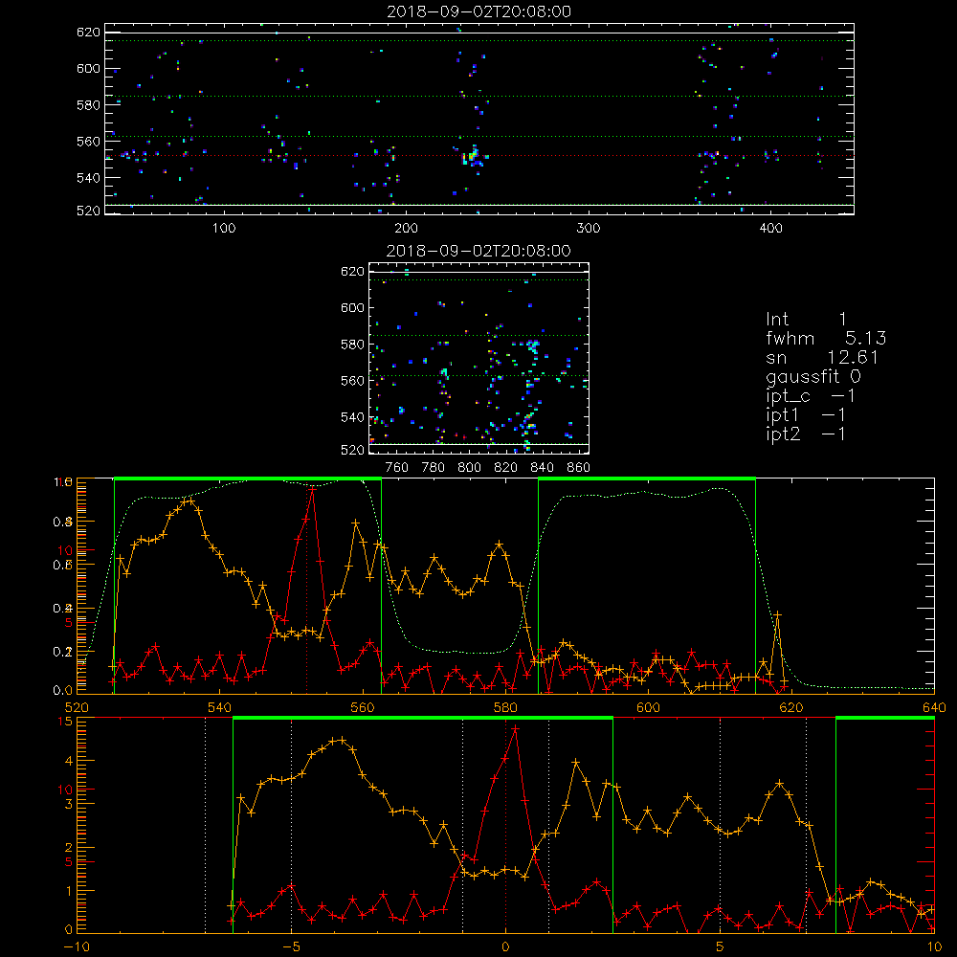Click y-axis label 580 on the small middle plot
The width and height of the screenshot is (957, 957).
pyautogui.click(x=352, y=345)
